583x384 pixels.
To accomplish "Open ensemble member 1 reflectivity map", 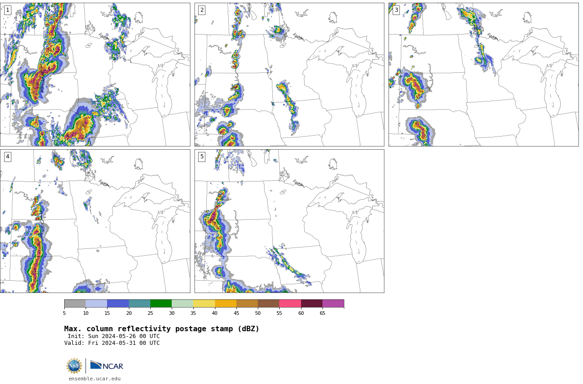I will pos(95,75).
